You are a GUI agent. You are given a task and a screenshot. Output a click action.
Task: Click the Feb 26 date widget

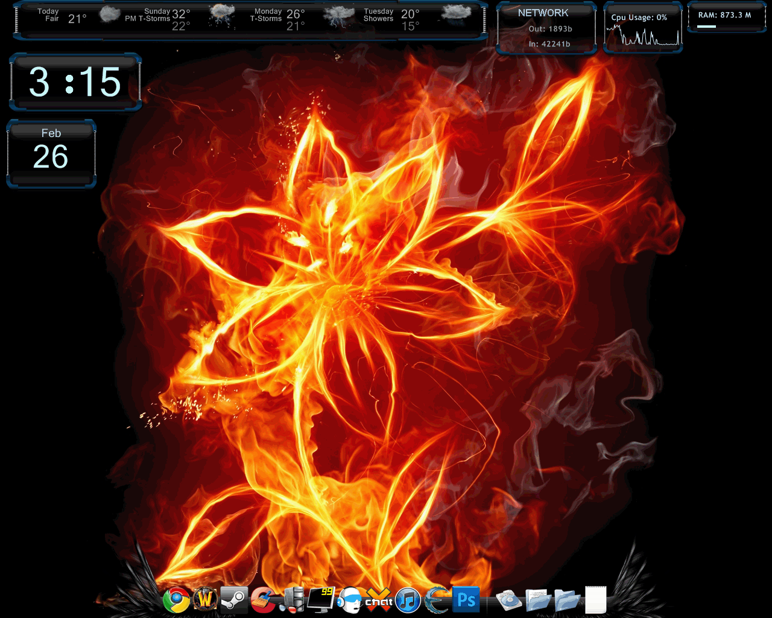(51, 153)
